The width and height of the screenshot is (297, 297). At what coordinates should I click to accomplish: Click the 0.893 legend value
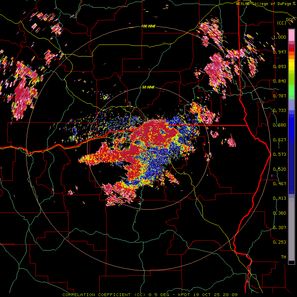coord(280,66)
